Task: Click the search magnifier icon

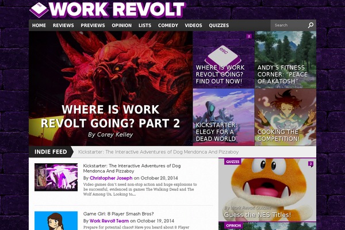Action: (x=310, y=25)
